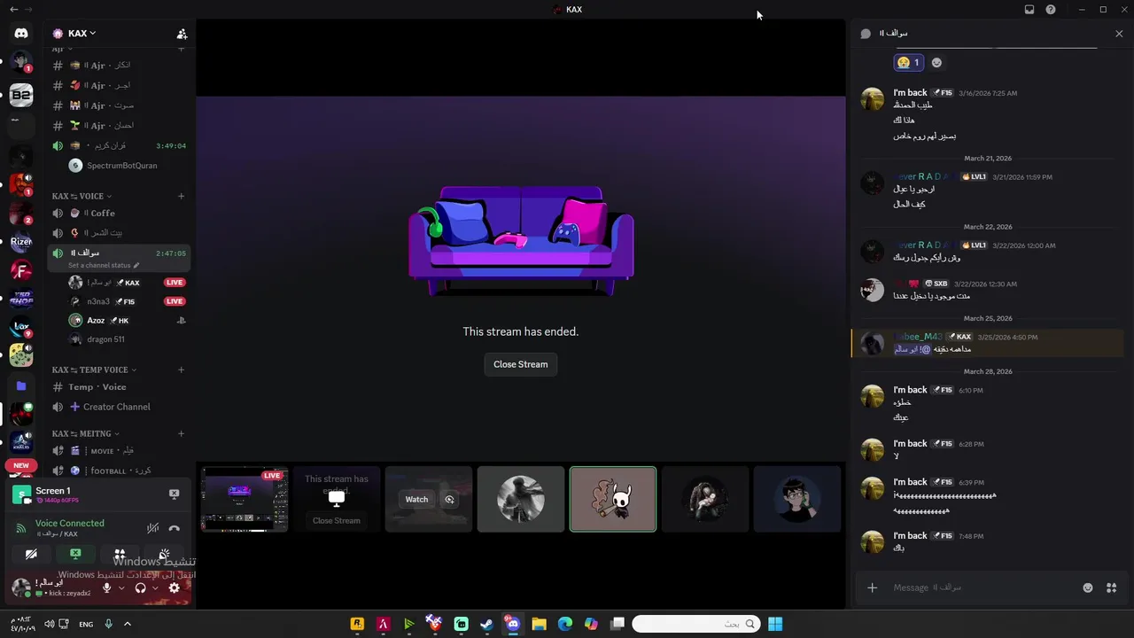1134x638 pixels.
Task: Select the highlighted skull avatar tile
Action: tap(613, 499)
